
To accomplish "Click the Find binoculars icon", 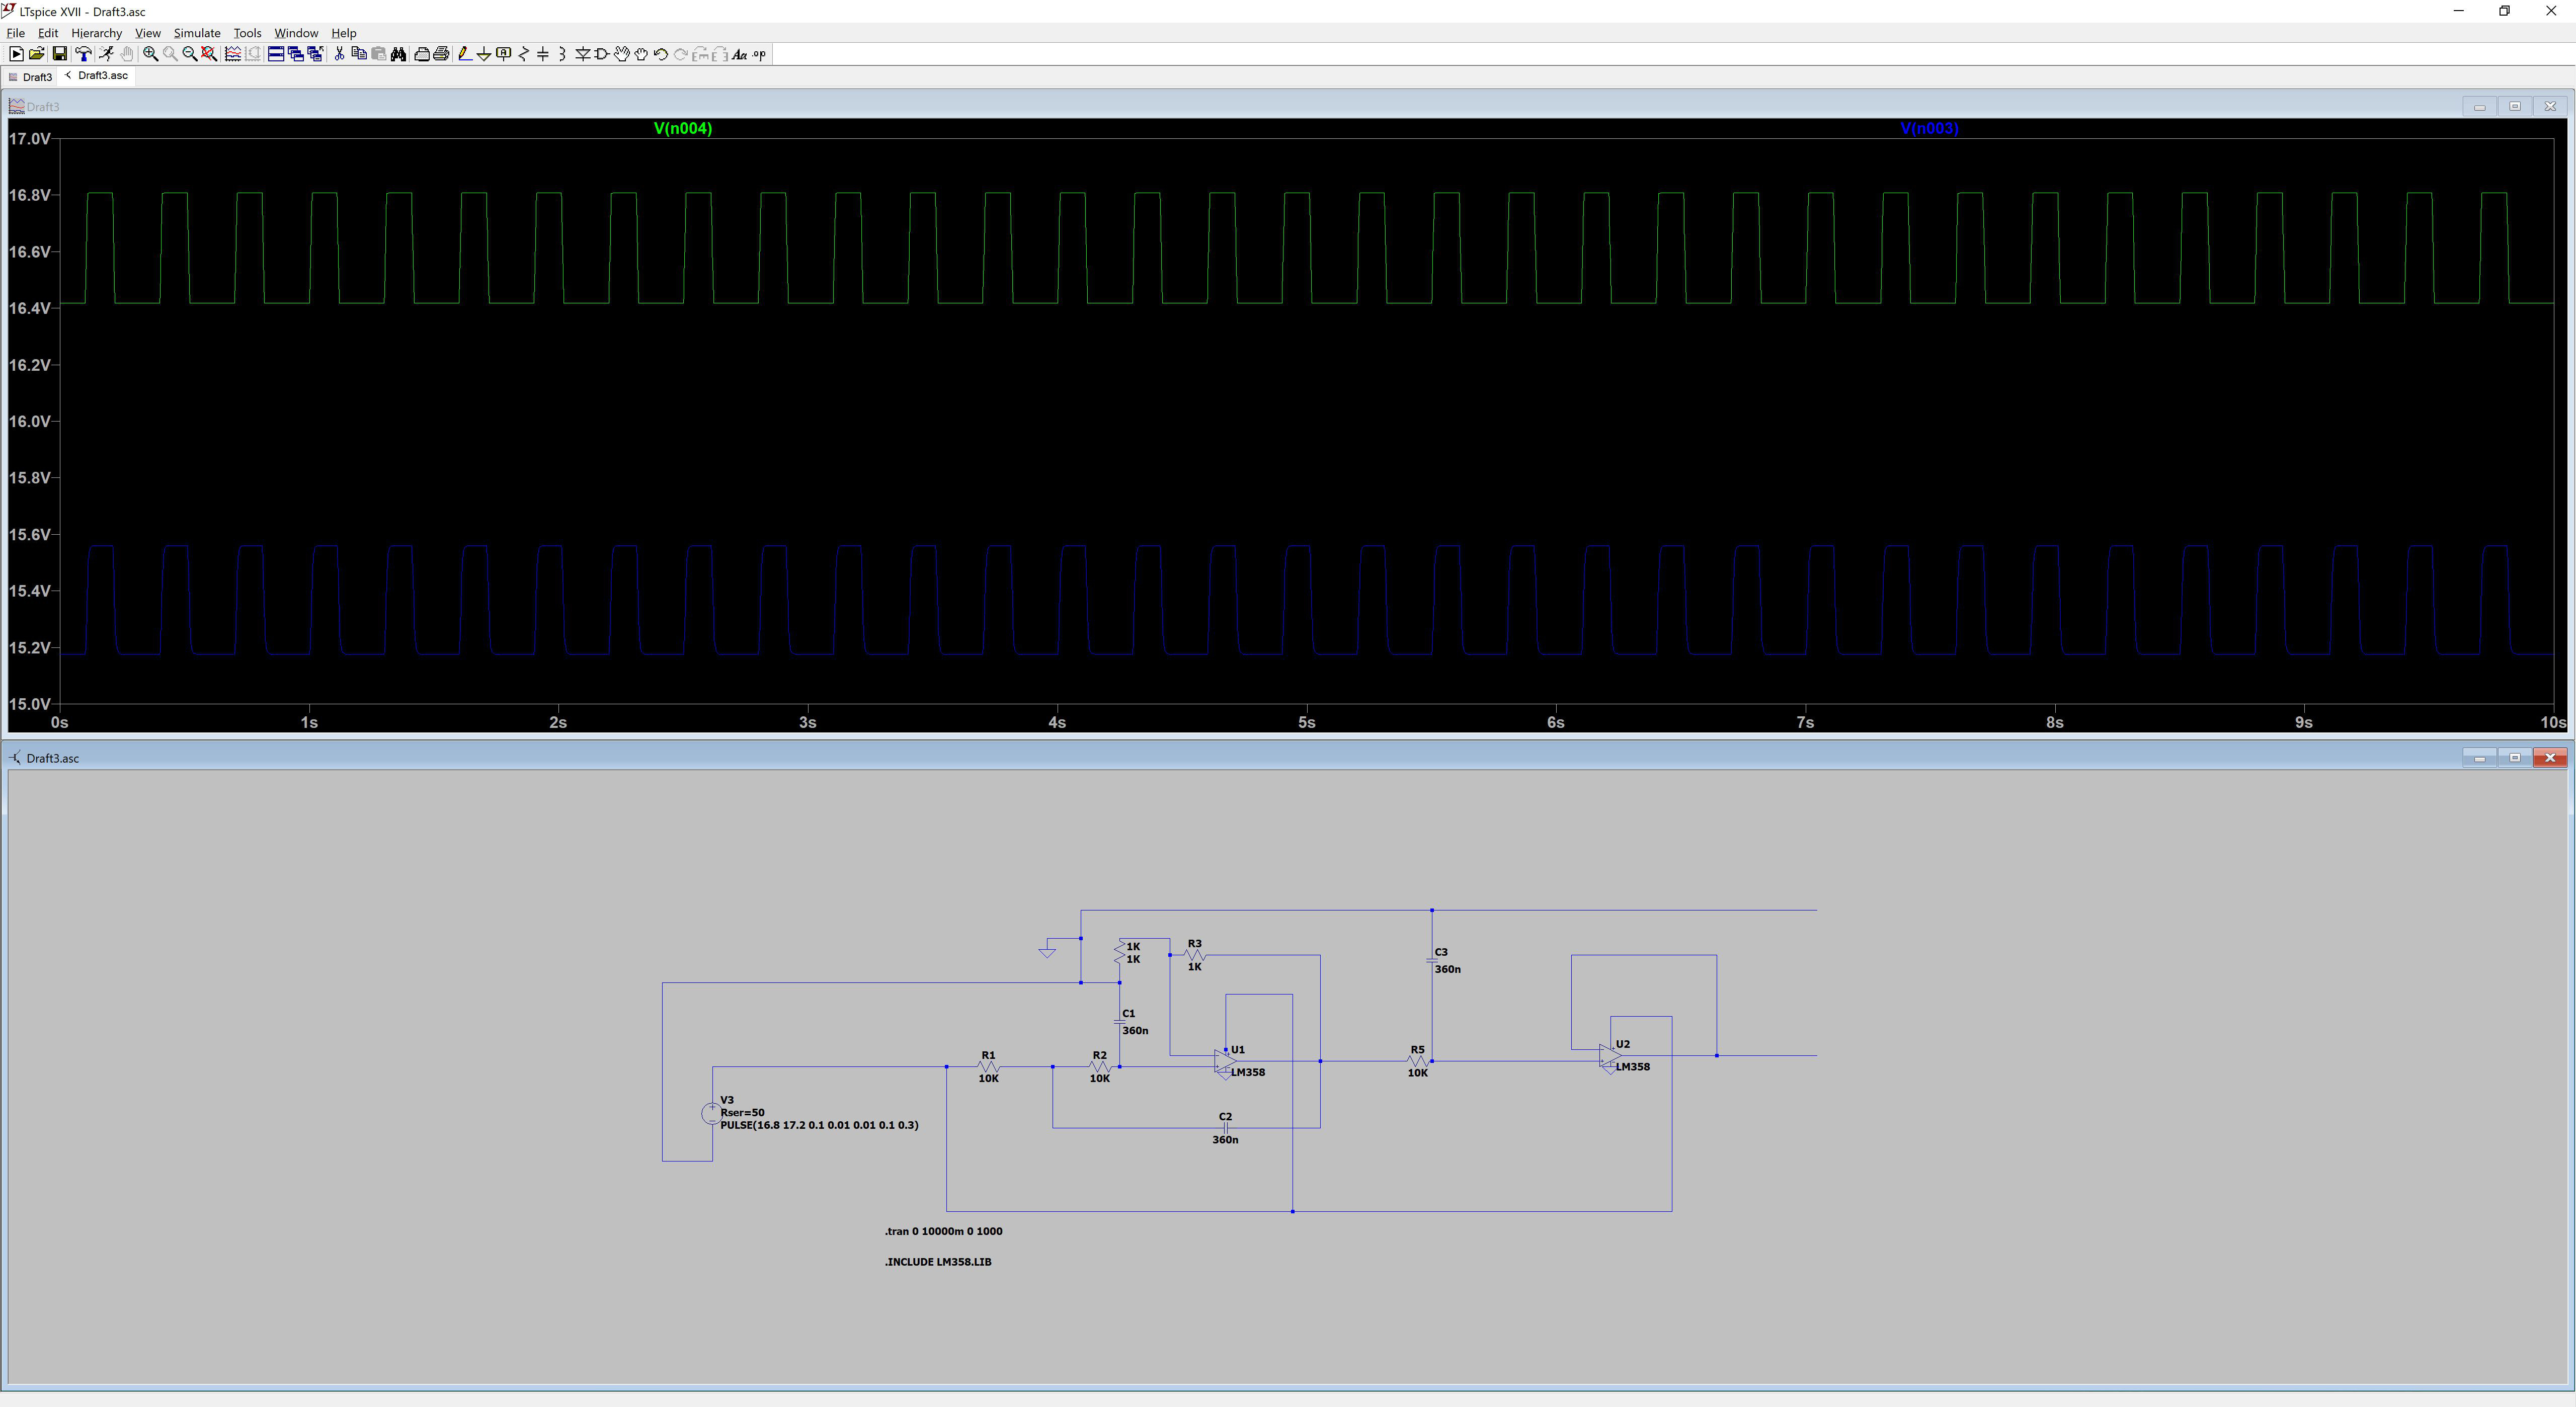I will click(398, 54).
